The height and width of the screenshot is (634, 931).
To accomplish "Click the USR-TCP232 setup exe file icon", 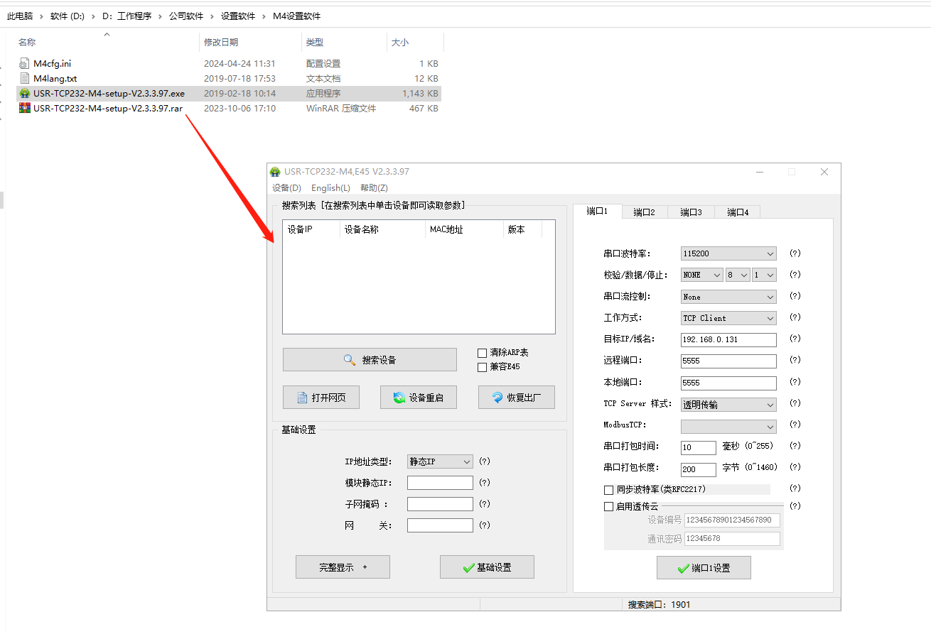I will point(25,94).
